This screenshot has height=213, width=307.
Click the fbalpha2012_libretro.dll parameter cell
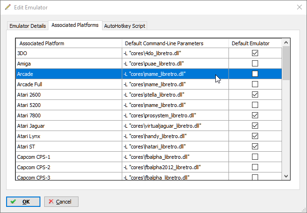coord(175,167)
